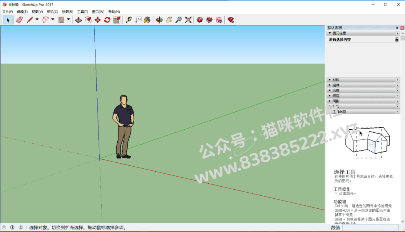Click the Send to LayOut icon
The image size is (405, 232).
pos(219,20)
